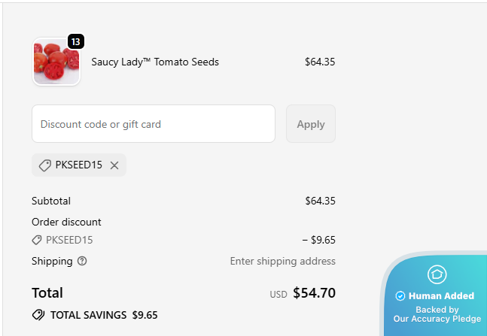Click the Enter shipping address text
The height and width of the screenshot is (336, 487).
coord(282,262)
